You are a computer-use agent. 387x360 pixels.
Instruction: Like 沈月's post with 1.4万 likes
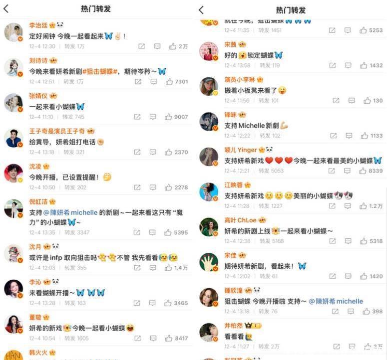coord(168,268)
